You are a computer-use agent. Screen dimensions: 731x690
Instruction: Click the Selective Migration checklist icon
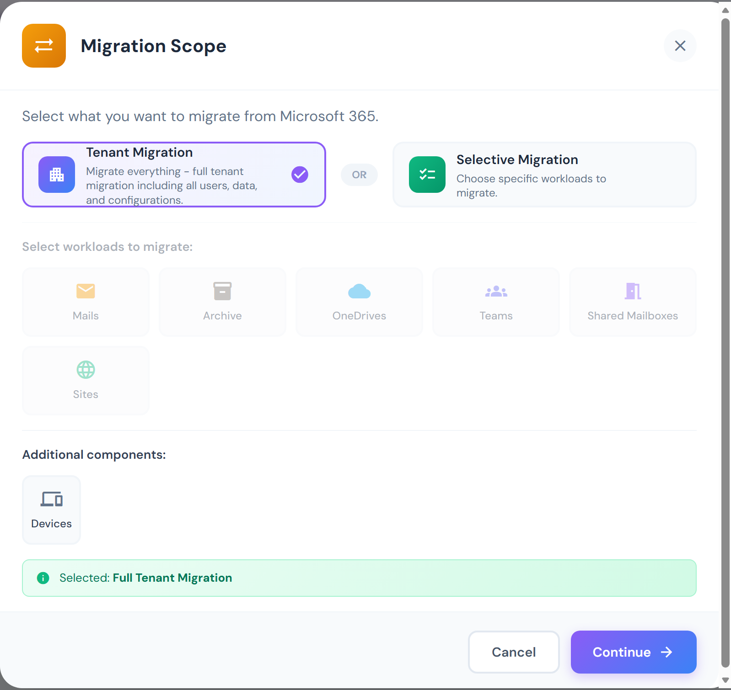pos(427,175)
